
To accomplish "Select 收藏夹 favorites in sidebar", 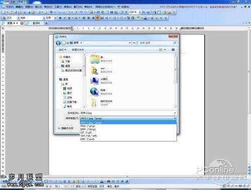I will 65,57.
